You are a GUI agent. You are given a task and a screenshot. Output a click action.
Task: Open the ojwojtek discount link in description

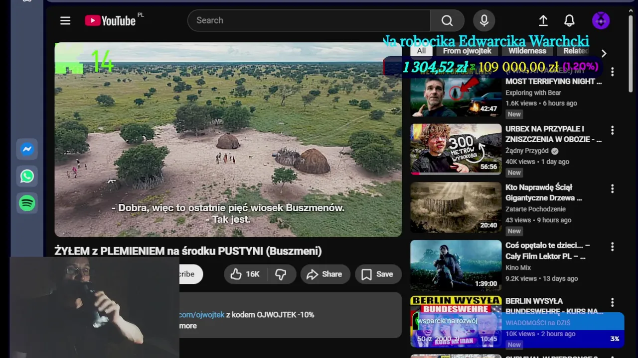[202, 315]
